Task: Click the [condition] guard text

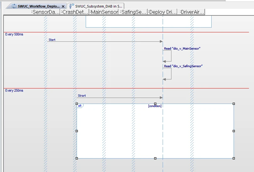Action: pos(155,106)
